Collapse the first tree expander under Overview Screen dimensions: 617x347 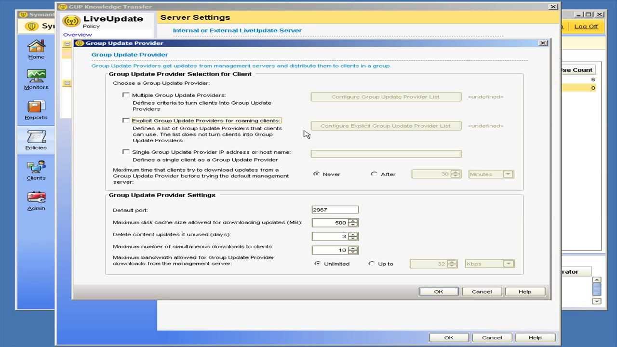click(67, 44)
